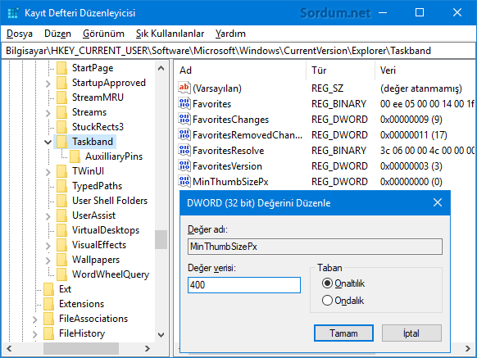Close the DWORD edit dialog
This screenshot has width=477, height=358.
[x=438, y=202]
